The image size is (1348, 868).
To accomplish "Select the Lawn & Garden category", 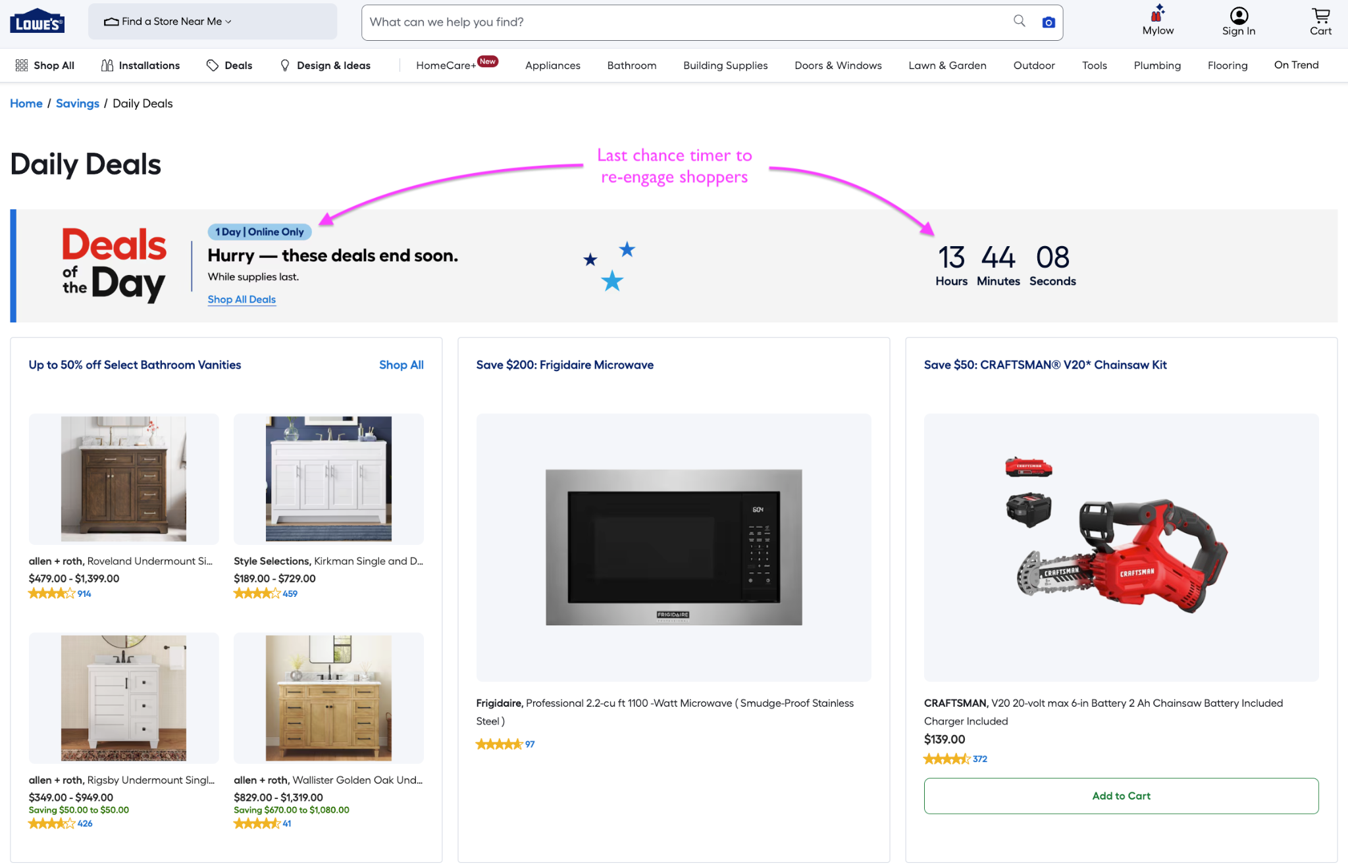I will tap(947, 65).
